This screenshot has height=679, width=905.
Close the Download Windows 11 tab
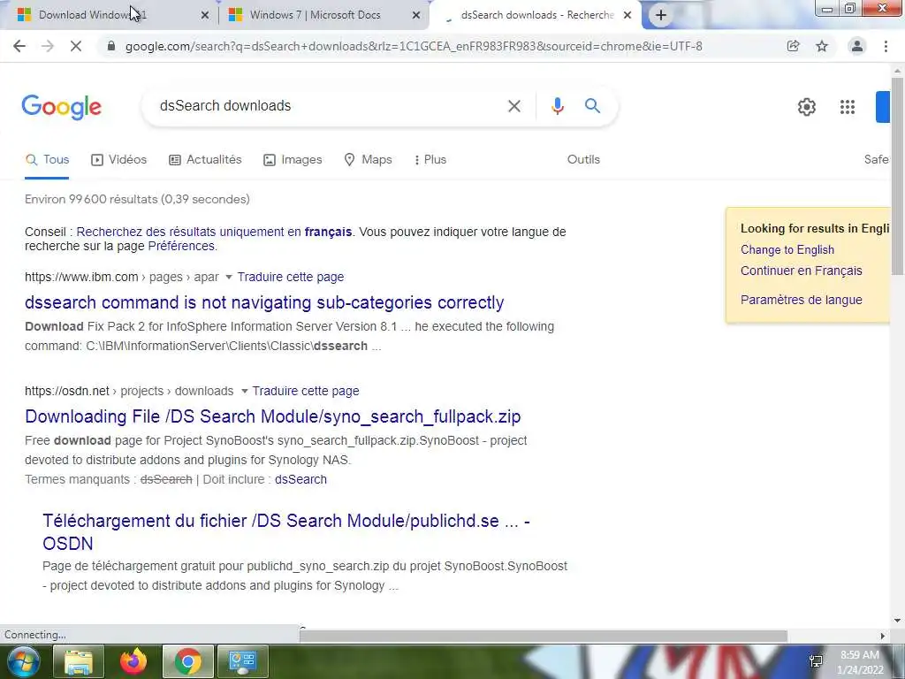coord(204,16)
